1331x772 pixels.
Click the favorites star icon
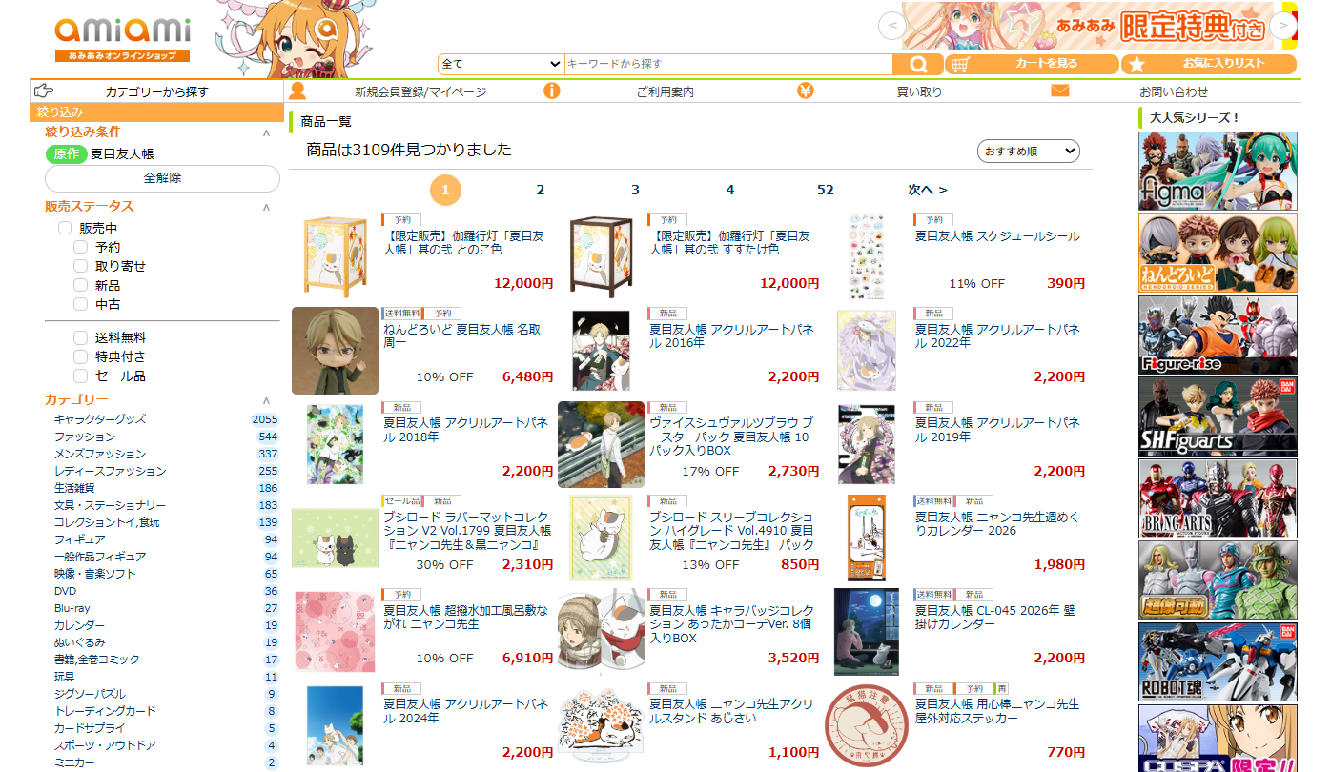point(1136,64)
